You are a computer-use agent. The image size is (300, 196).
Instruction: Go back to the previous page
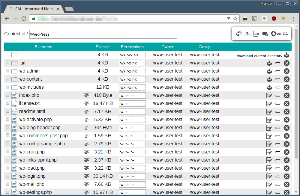click(x=7, y=19)
